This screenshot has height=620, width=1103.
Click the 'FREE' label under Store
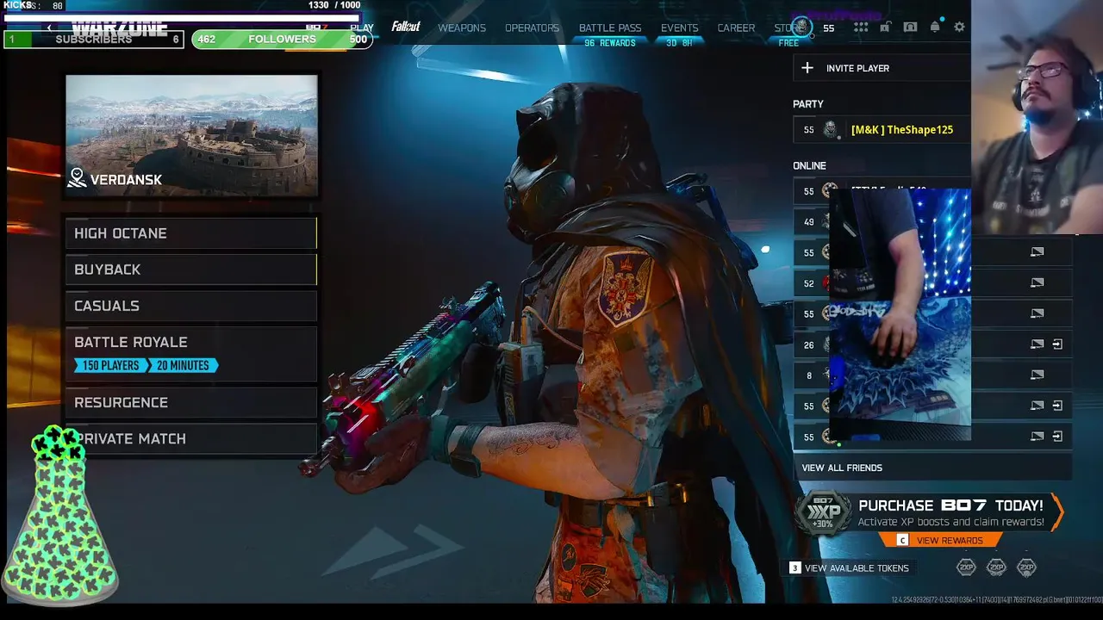788,43
